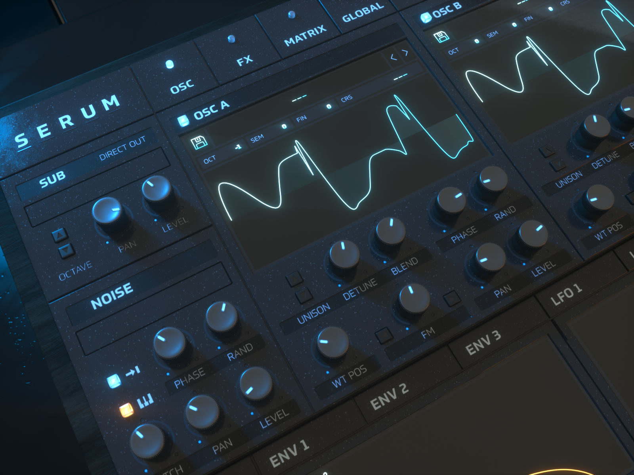Click the Sub LEVEL knob
Image resolution: width=634 pixels, height=475 pixels.
tap(157, 189)
